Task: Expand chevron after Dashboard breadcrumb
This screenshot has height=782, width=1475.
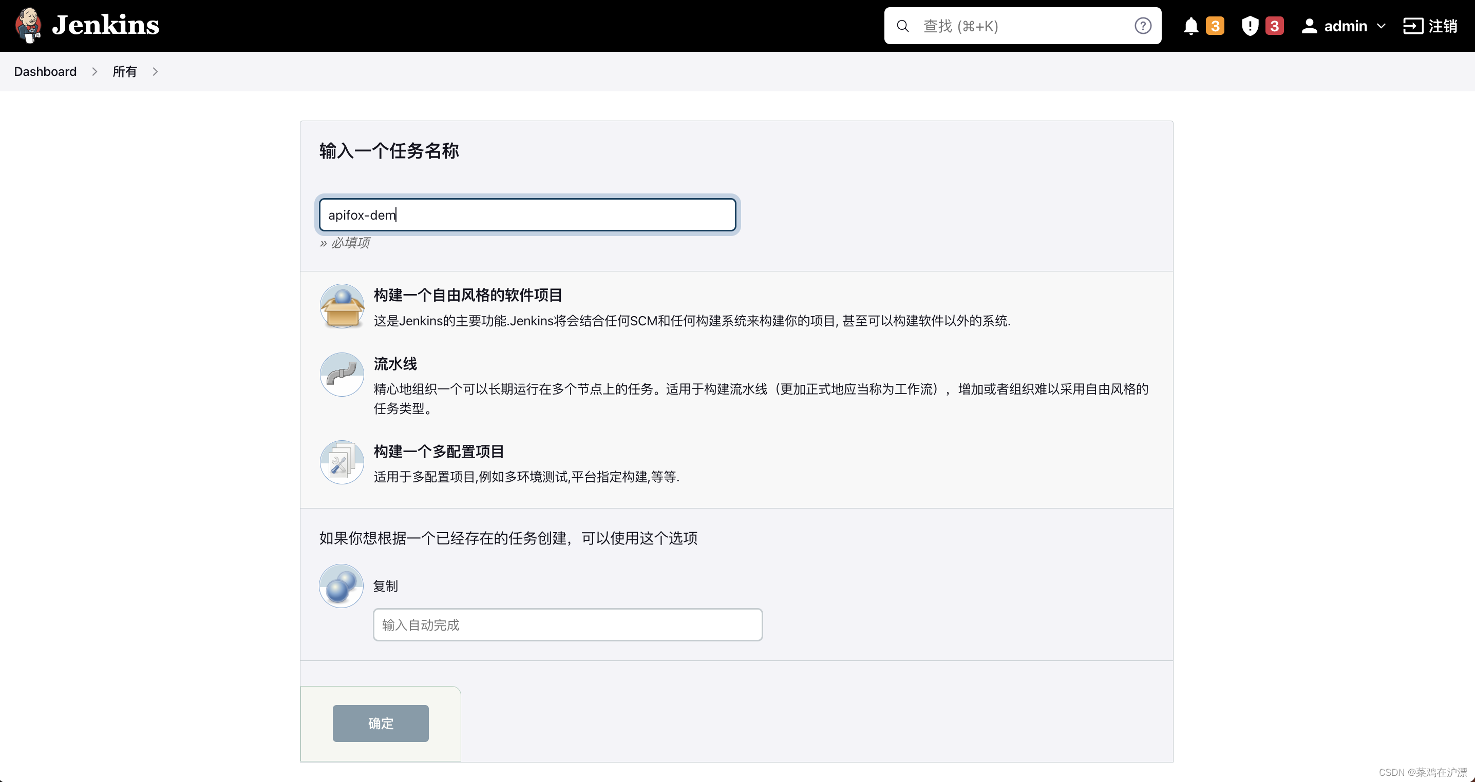Action: pos(94,71)
